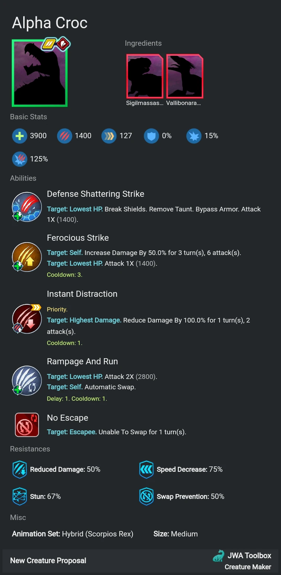The height and width of the screenshot is (575, 281).
Task: Click the Instant Distraction ability icon
Action: [x=27, y=318]
